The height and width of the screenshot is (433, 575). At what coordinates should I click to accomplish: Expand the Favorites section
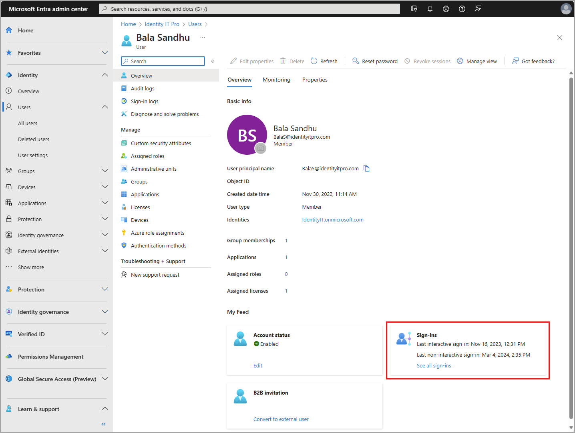click(105, 52)
